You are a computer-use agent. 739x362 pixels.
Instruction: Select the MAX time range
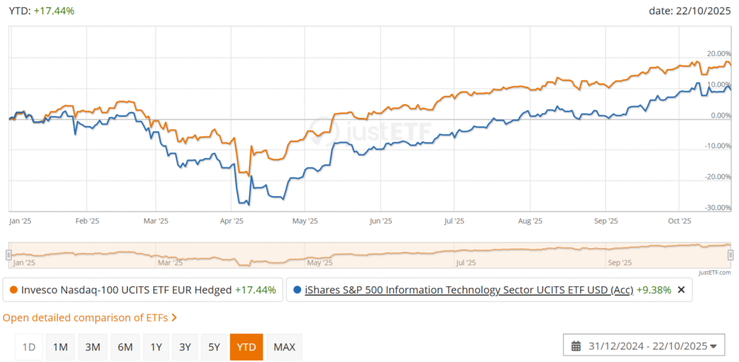284,347
